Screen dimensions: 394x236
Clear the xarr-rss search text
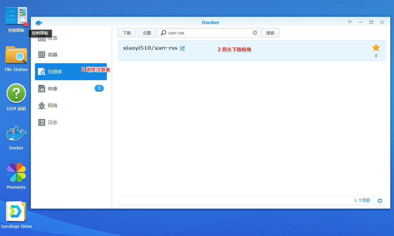(255, 32)
